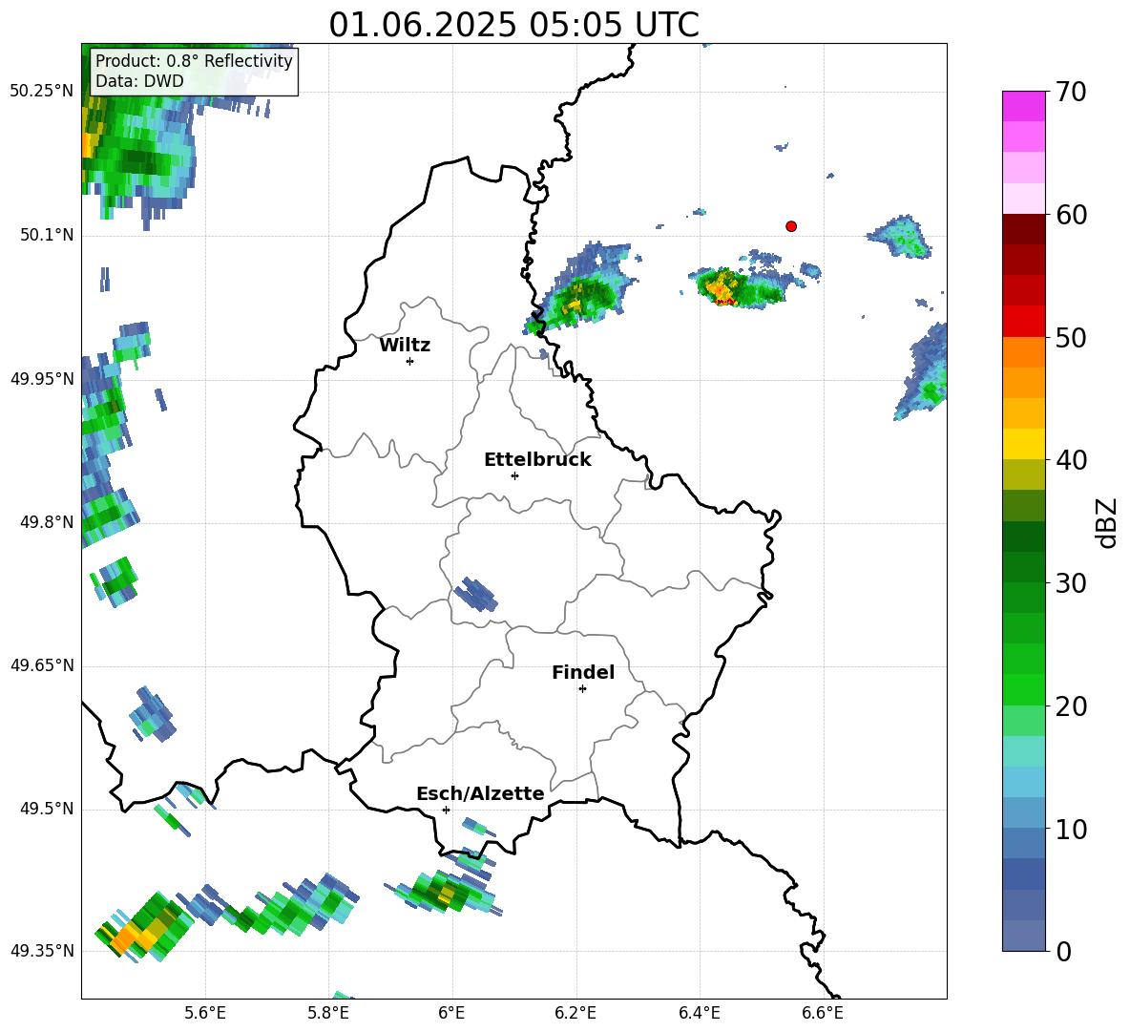Click the 49.35°N latitude tick label
Viewport: 1130px width, 1032px height.
click(42, 951)
